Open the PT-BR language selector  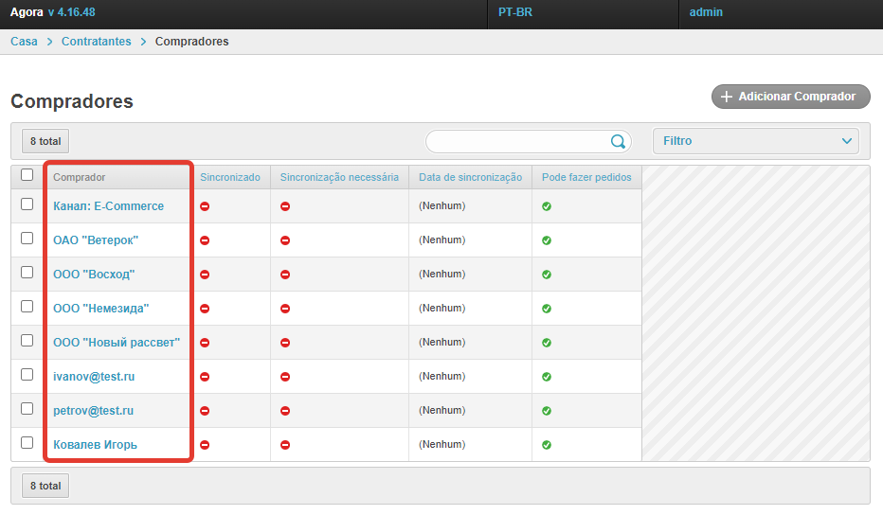click(x=515, y=12)
